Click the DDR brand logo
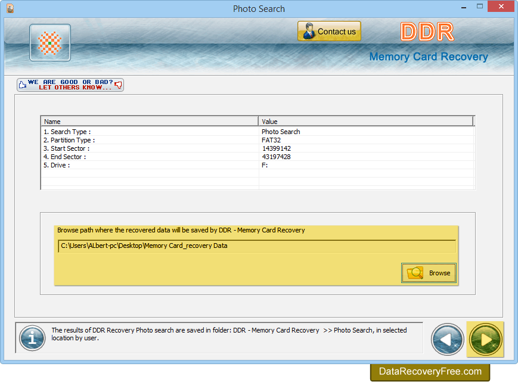The image size is (518, 382). [427, 32]
